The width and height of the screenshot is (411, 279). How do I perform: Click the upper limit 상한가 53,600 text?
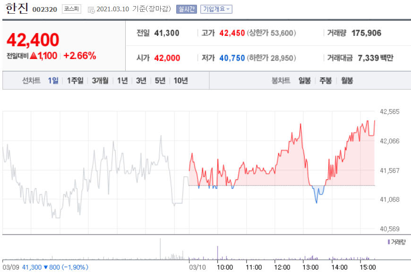pyautogui.click(x=271, y=33)
